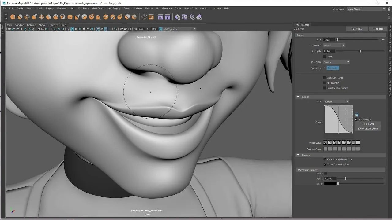
Task: Enable Constrain to Surface checkbox
Action: pos(324,88)
